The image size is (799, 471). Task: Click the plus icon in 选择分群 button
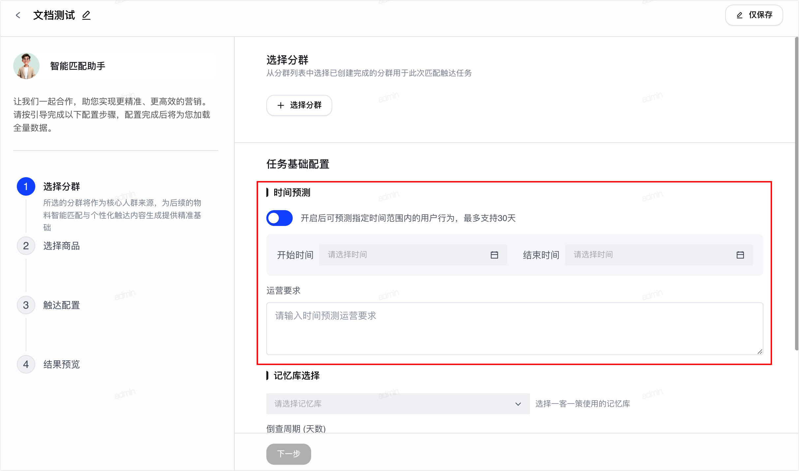[x=281, y=105]
